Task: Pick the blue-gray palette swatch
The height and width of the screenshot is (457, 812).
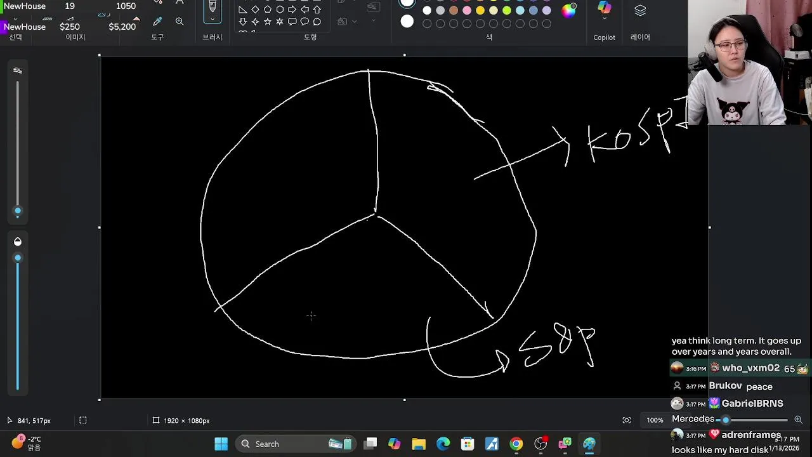Action: tap(534, 11)
